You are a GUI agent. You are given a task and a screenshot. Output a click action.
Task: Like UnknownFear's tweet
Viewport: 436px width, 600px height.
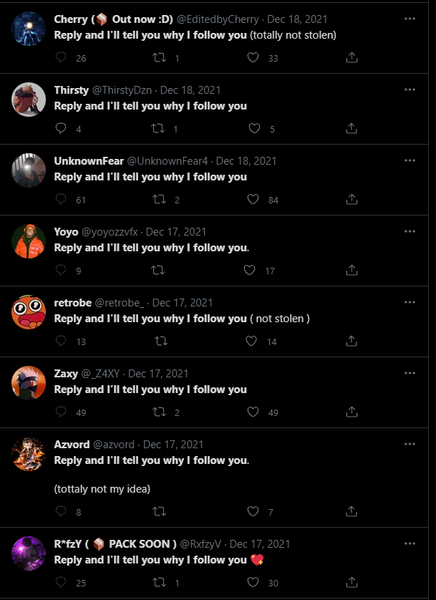[x=253, y=200]
